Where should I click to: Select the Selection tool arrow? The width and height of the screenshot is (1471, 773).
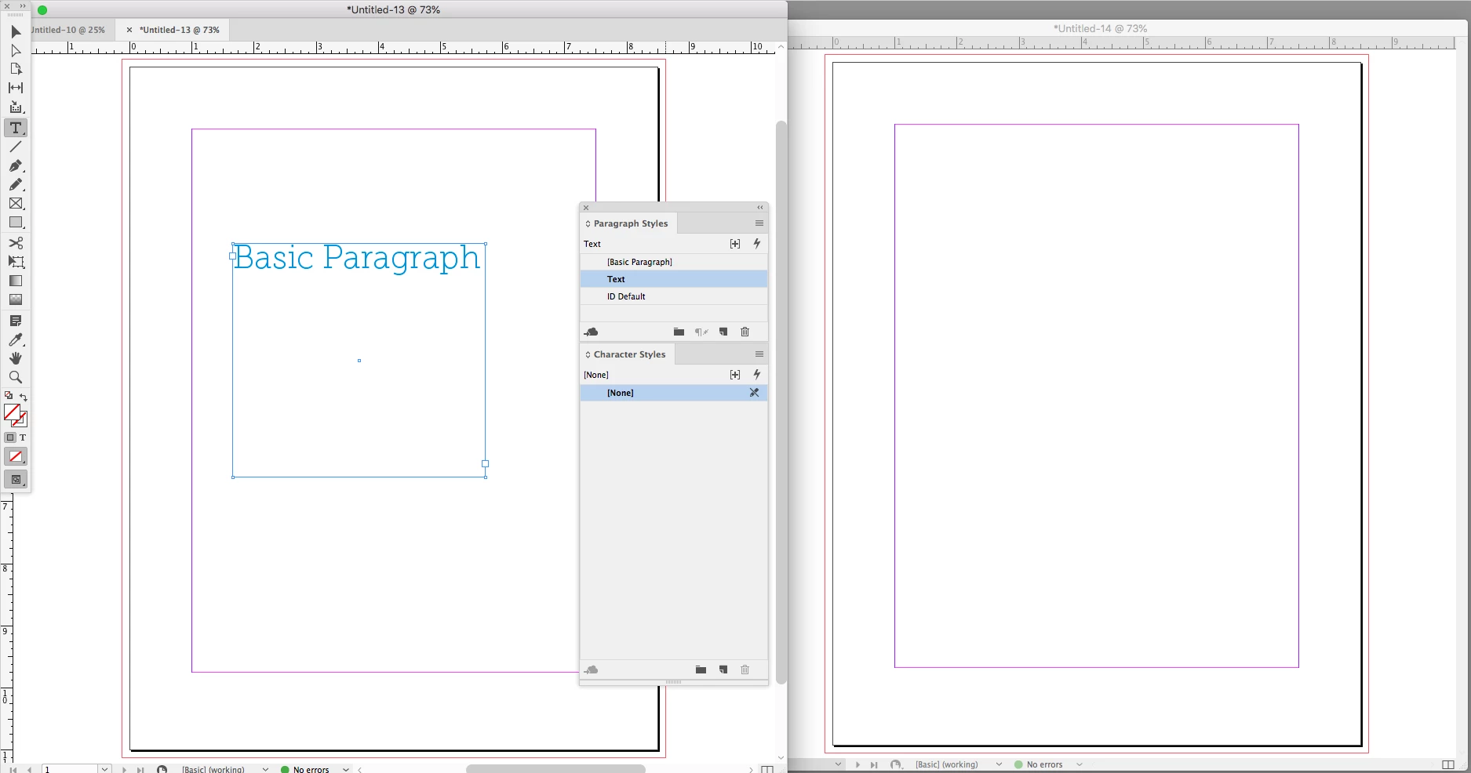pyautogui.click(x=16, y=31)
